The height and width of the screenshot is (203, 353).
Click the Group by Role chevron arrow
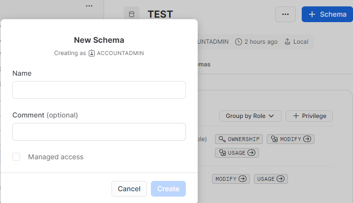click(x=271, y=116)
